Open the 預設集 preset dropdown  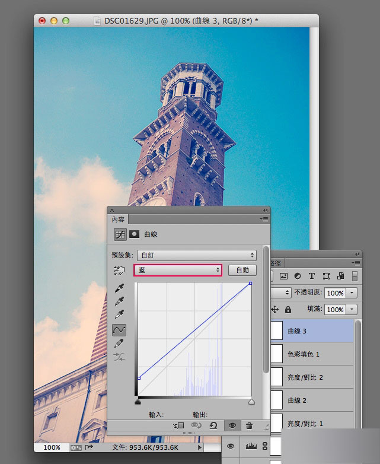(197, 255)
